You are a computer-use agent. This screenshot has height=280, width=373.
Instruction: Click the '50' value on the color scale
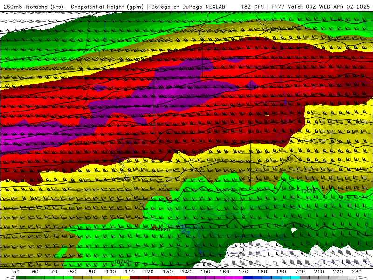(x=16, y=272)
